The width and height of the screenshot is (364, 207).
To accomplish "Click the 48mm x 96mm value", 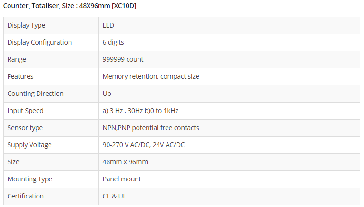I will coord(125,162).
